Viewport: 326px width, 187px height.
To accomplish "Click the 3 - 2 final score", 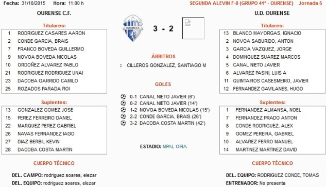I will 163,28.
